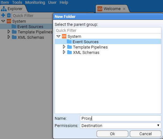Select the Event Sources folder icon in the dialog
This screenshot has width=163, height=139.
pyautogui.click(x=69, y=42)
